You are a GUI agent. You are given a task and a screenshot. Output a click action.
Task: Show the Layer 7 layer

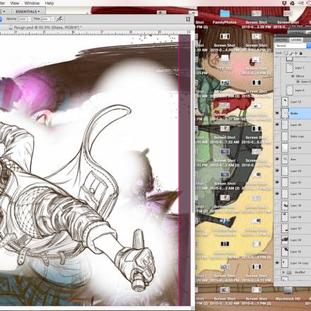pos(277,68)
